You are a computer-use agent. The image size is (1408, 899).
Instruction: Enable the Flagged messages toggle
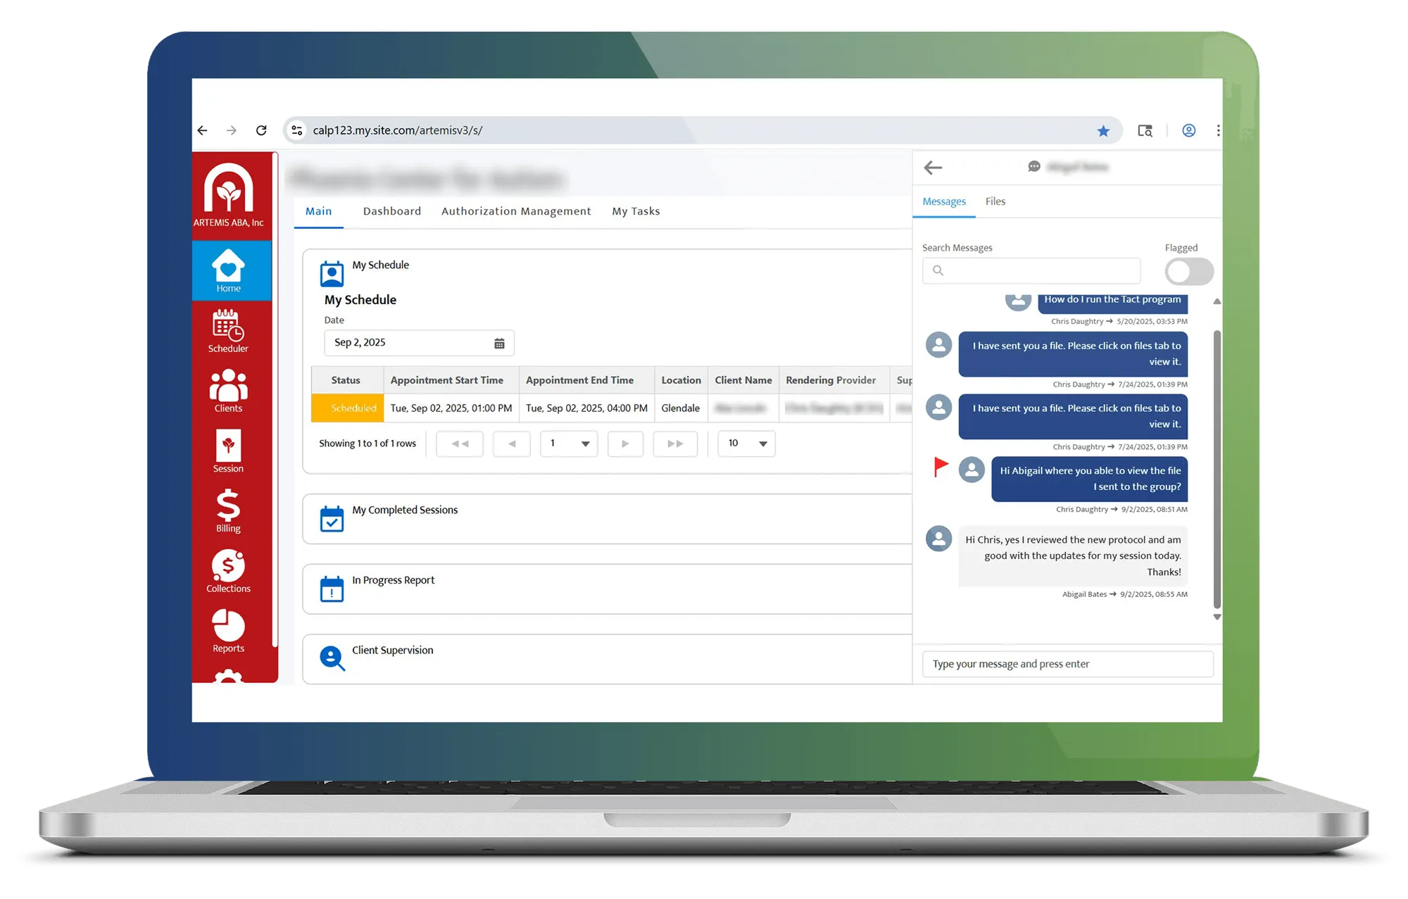click(x=1188, y=271)
